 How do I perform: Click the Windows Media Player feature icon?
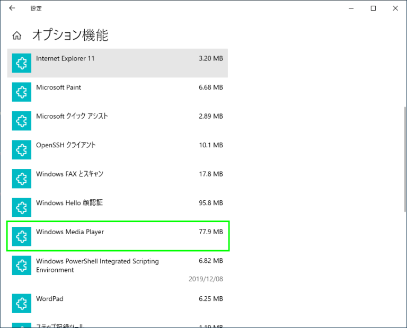click(22, 236)
